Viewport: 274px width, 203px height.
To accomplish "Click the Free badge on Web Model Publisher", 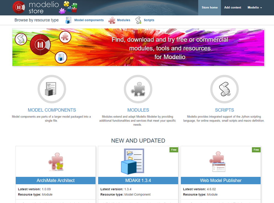I will point(256,150).
